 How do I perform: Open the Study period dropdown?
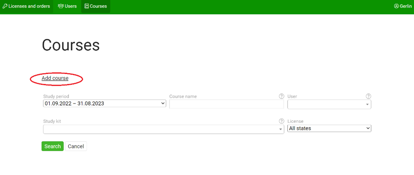104,104
